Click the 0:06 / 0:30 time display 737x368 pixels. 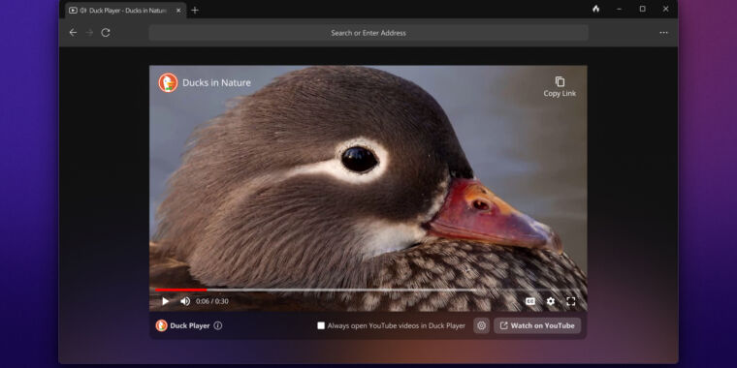tap(212, 301)
